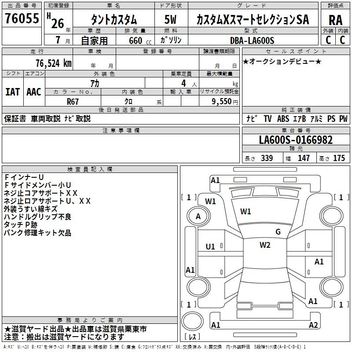Image resolution: width=352 pixels, height=352 pixels.
Task: Click color number R67
Action: point(73,102)
